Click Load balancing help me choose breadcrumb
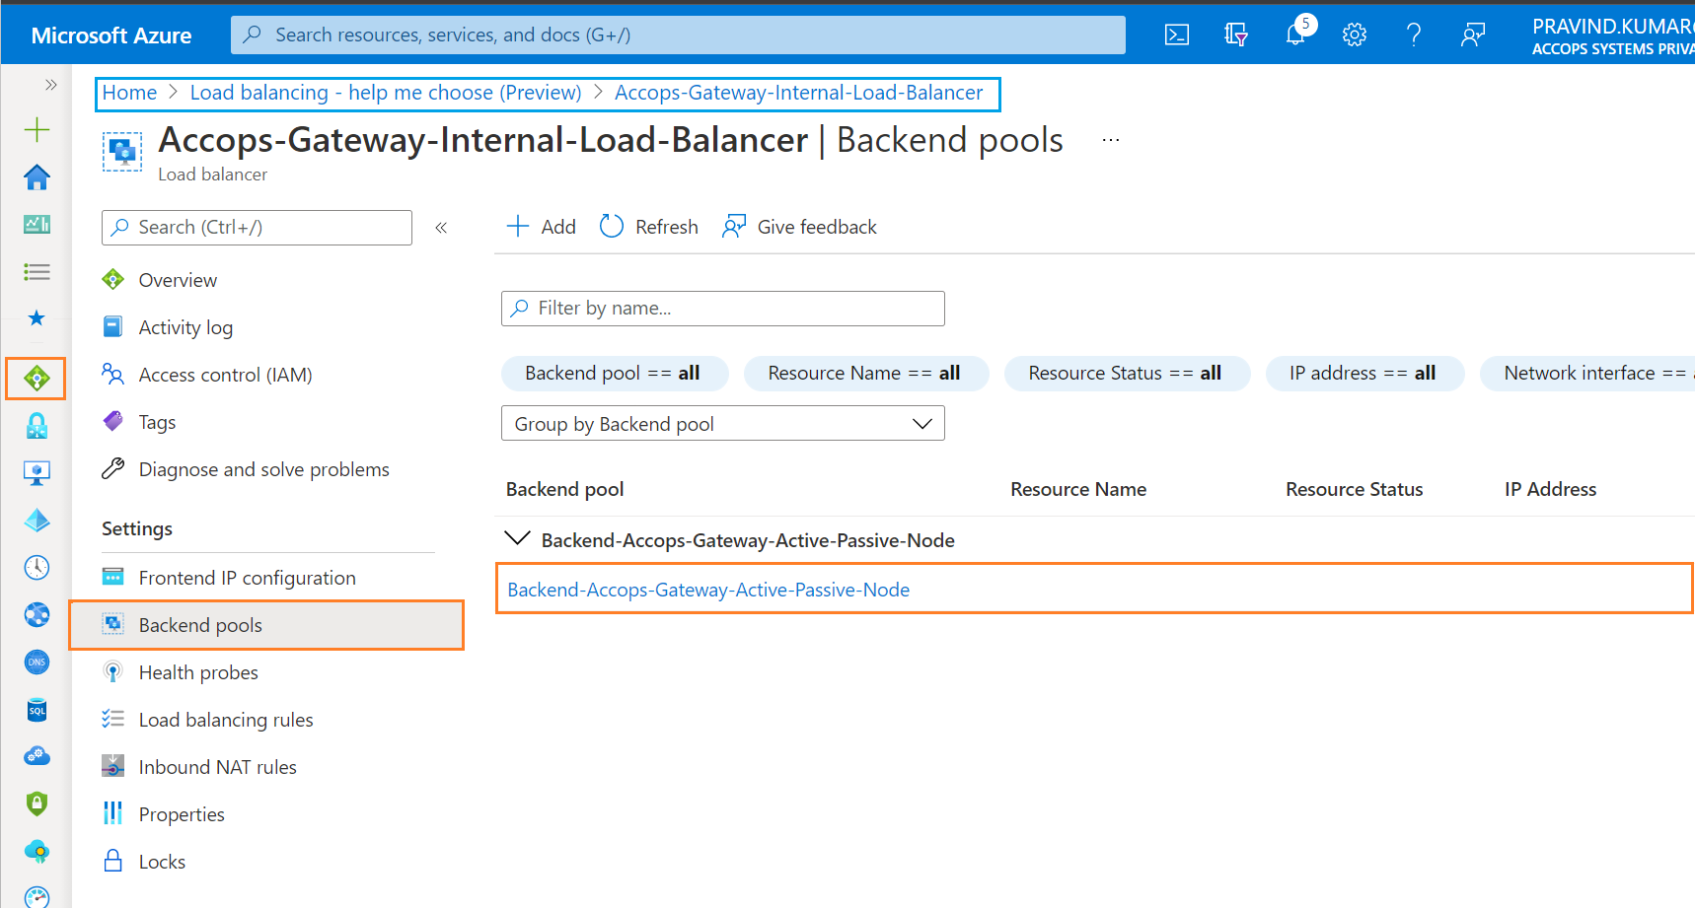 [x=386, y=93]
